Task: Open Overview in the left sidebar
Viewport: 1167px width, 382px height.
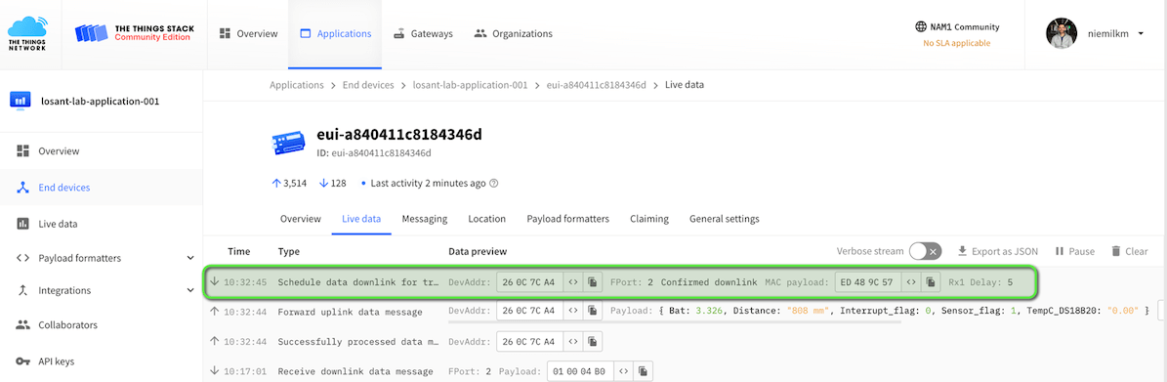Action: pyautogui.click(x=102, y=151)
